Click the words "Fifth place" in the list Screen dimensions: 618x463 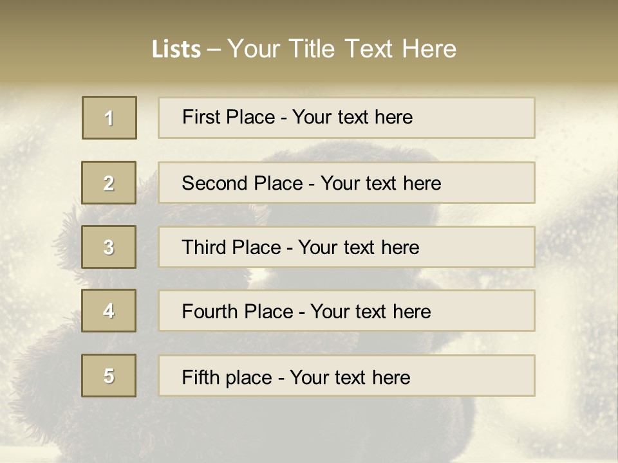[x=227, y=377]
